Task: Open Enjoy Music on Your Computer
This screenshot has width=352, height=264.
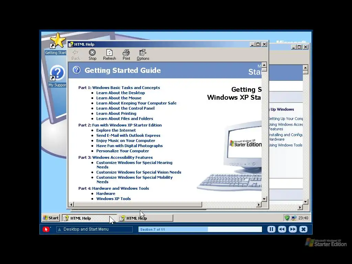Action: (x=126, y=141)
